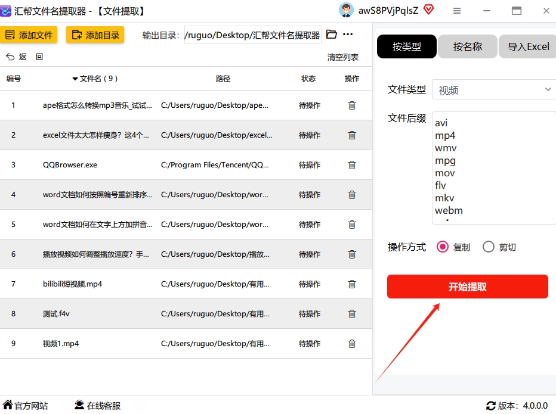Click 清空列表 to clear the list
The width and height of the screenshot is (556, 414).
click(x=343, y=57)
